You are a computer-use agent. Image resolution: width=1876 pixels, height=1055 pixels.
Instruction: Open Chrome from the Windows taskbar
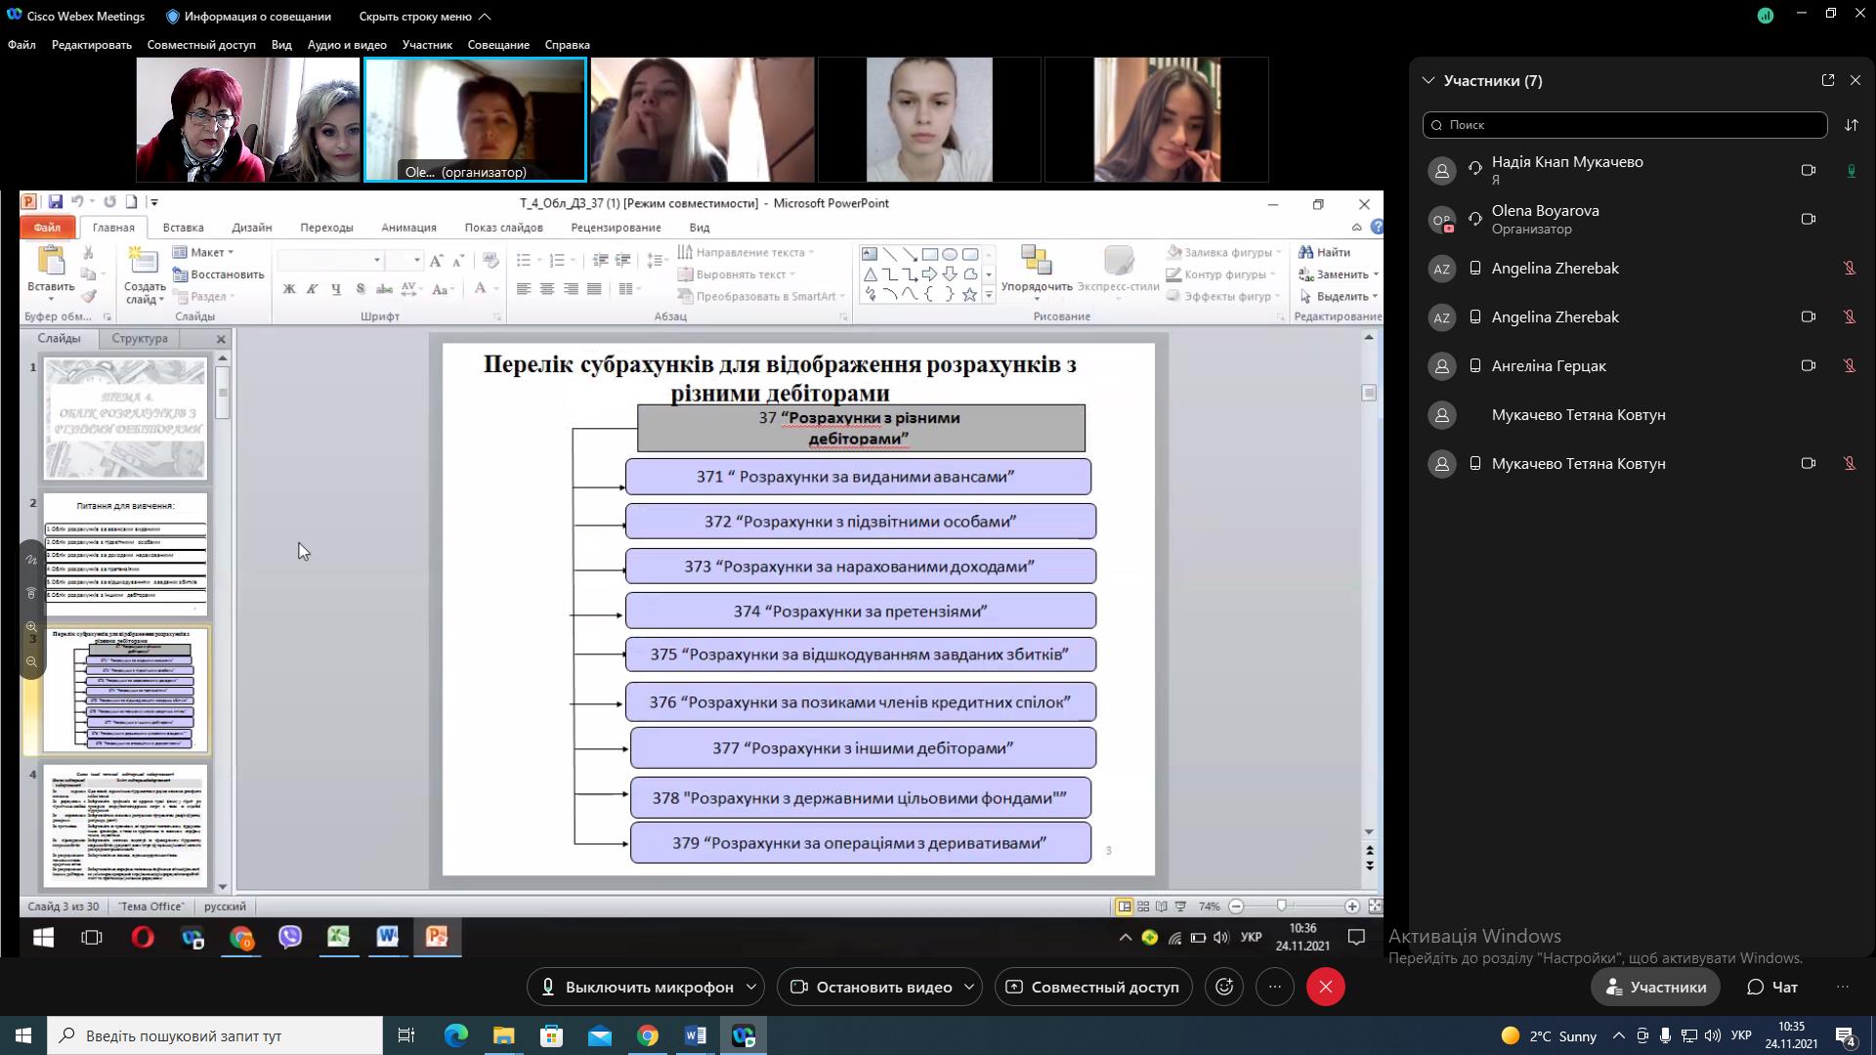click(647, 1035)
